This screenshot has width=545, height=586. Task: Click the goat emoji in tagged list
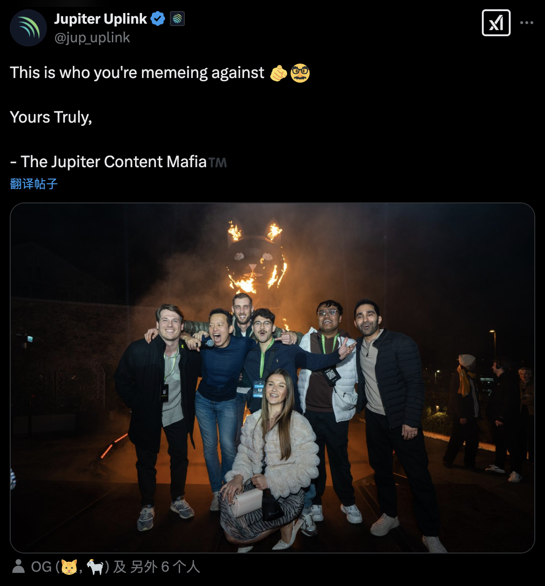(x=95, y=567)
